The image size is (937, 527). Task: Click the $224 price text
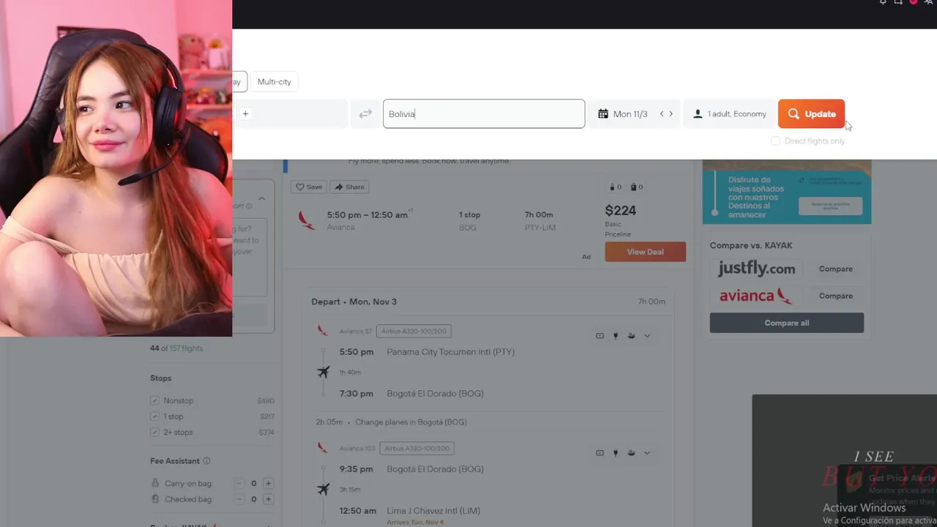pyautogui.click(x=620, y=211)
